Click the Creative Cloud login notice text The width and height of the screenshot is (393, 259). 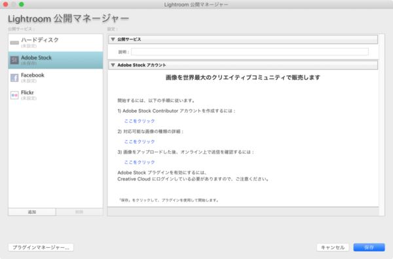(x=193, y=179)
